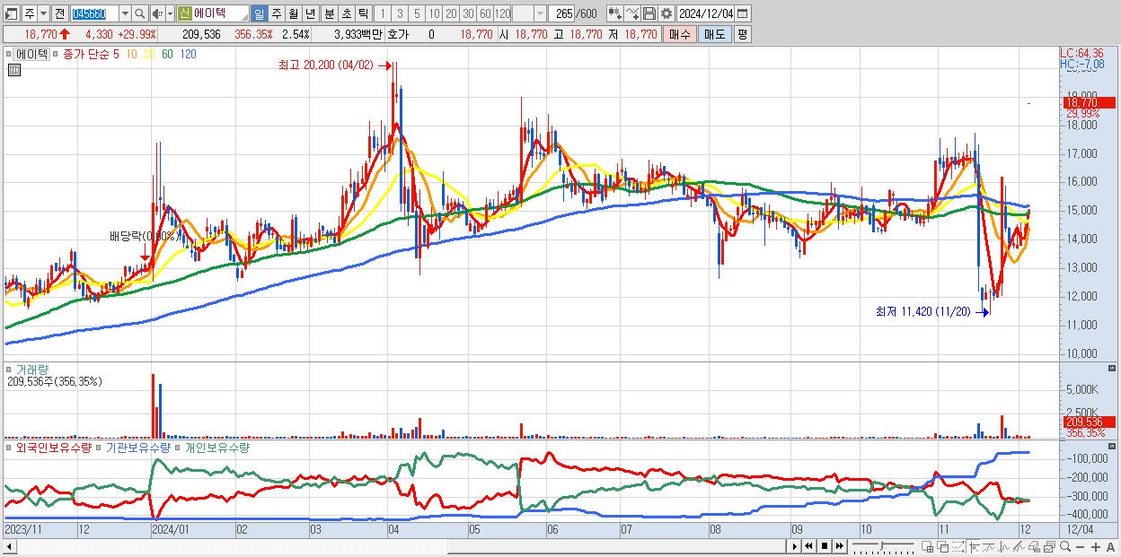The height and width of the screenshot is (557, 1121).
Task: Select the 년 yearly period tab
Action: click(310, 13)
